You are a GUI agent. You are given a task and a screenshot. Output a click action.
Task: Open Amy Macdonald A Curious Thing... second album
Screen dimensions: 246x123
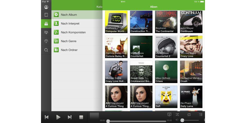coord(141,97)
